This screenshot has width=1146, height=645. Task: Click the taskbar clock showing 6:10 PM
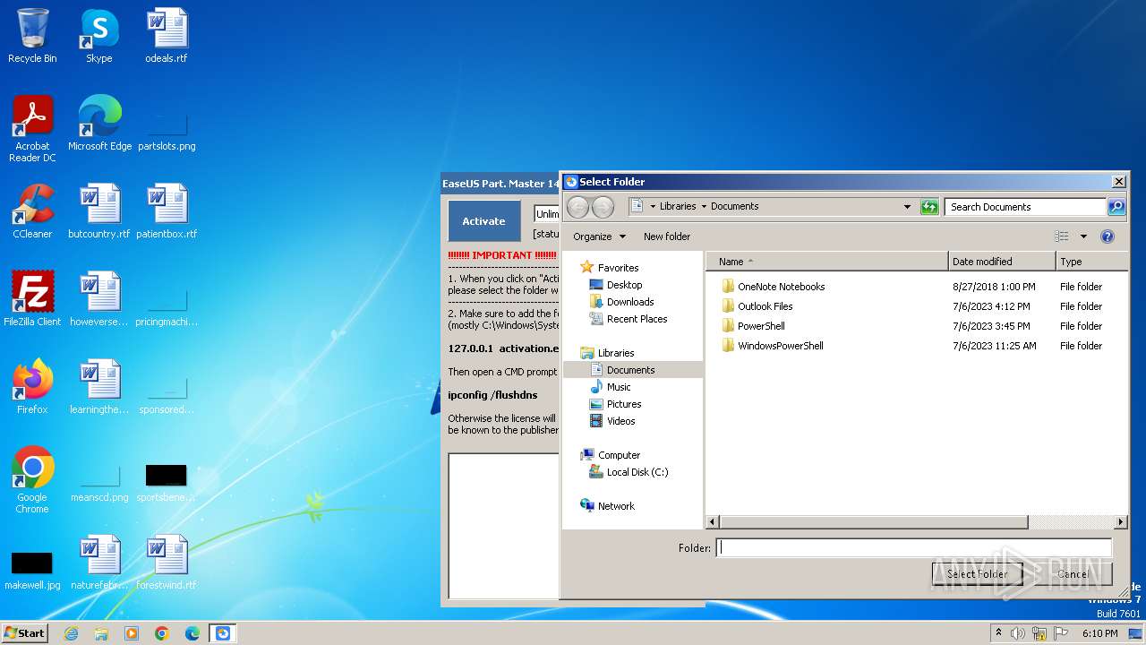1099,633
